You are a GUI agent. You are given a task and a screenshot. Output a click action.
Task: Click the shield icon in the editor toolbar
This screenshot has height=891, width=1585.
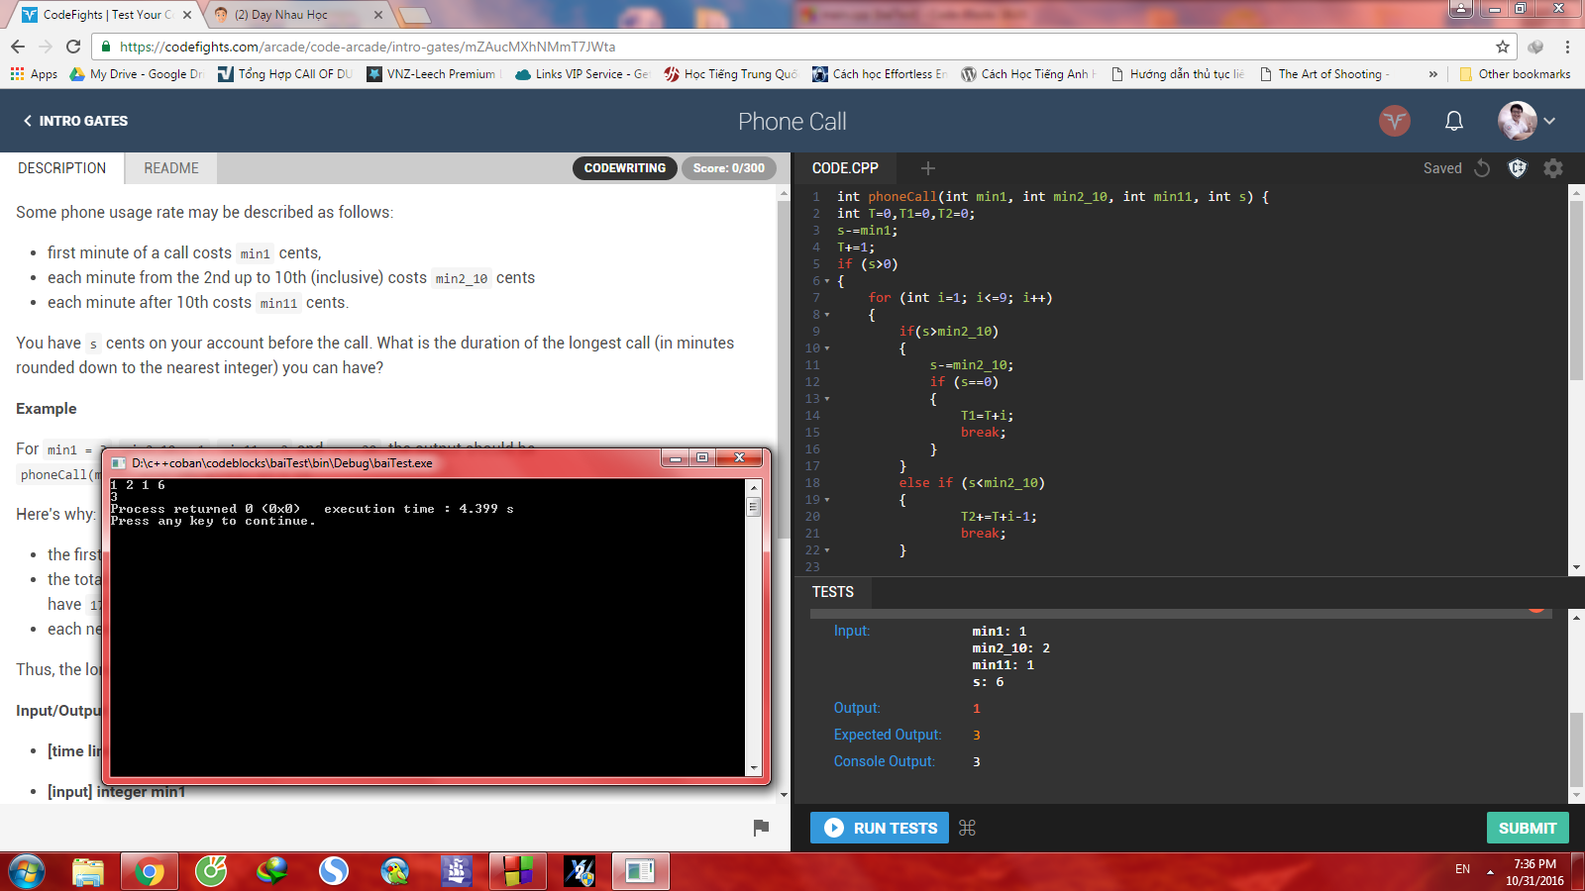coord(1518,168)
